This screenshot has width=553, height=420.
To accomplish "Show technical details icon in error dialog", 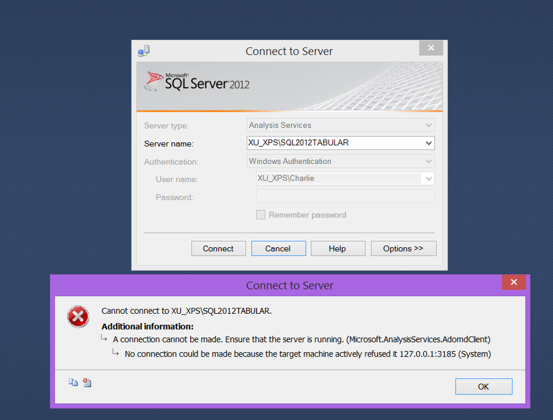I will click(x=87, y=382).
